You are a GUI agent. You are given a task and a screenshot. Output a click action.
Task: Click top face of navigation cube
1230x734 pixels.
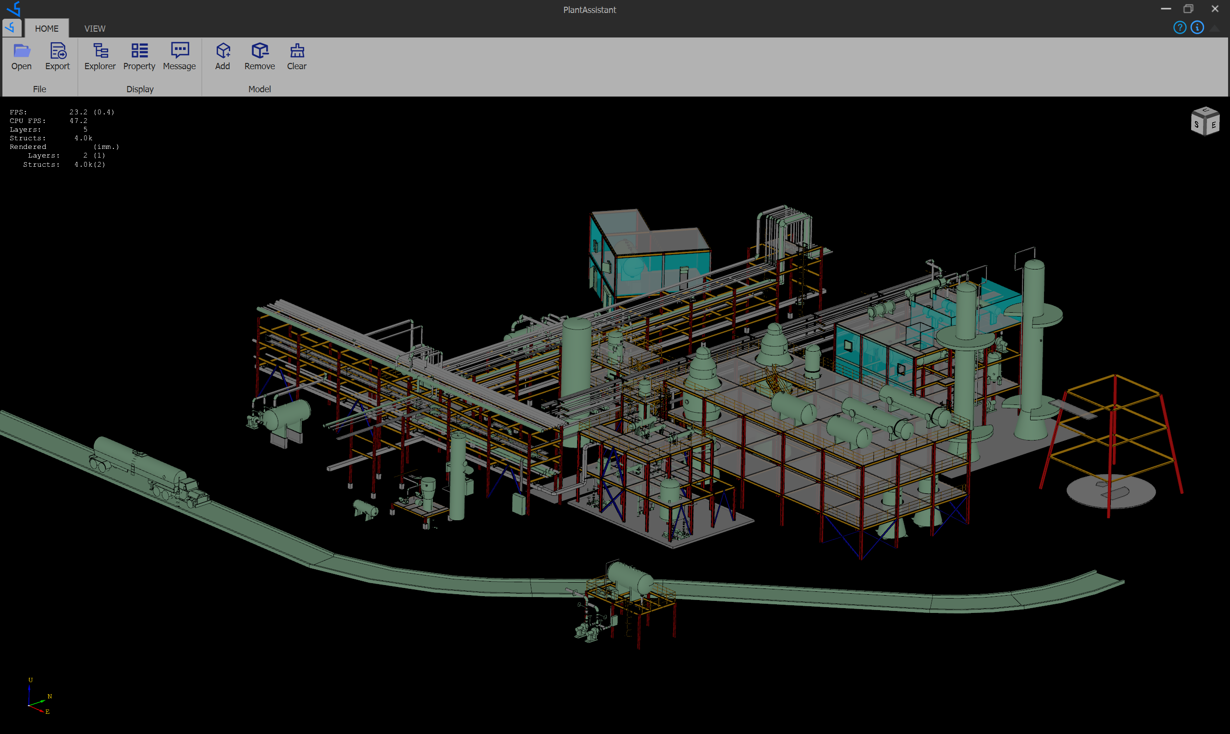[x=1205, y=111]
